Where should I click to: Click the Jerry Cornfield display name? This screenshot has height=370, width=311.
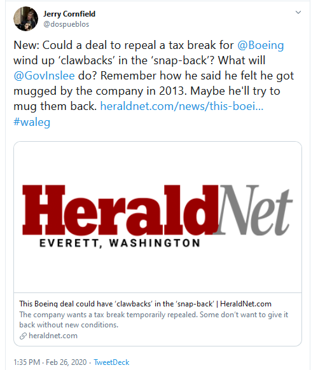(69, 14)
